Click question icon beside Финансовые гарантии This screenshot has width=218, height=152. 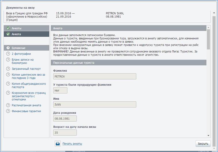[x=8, y=111]
